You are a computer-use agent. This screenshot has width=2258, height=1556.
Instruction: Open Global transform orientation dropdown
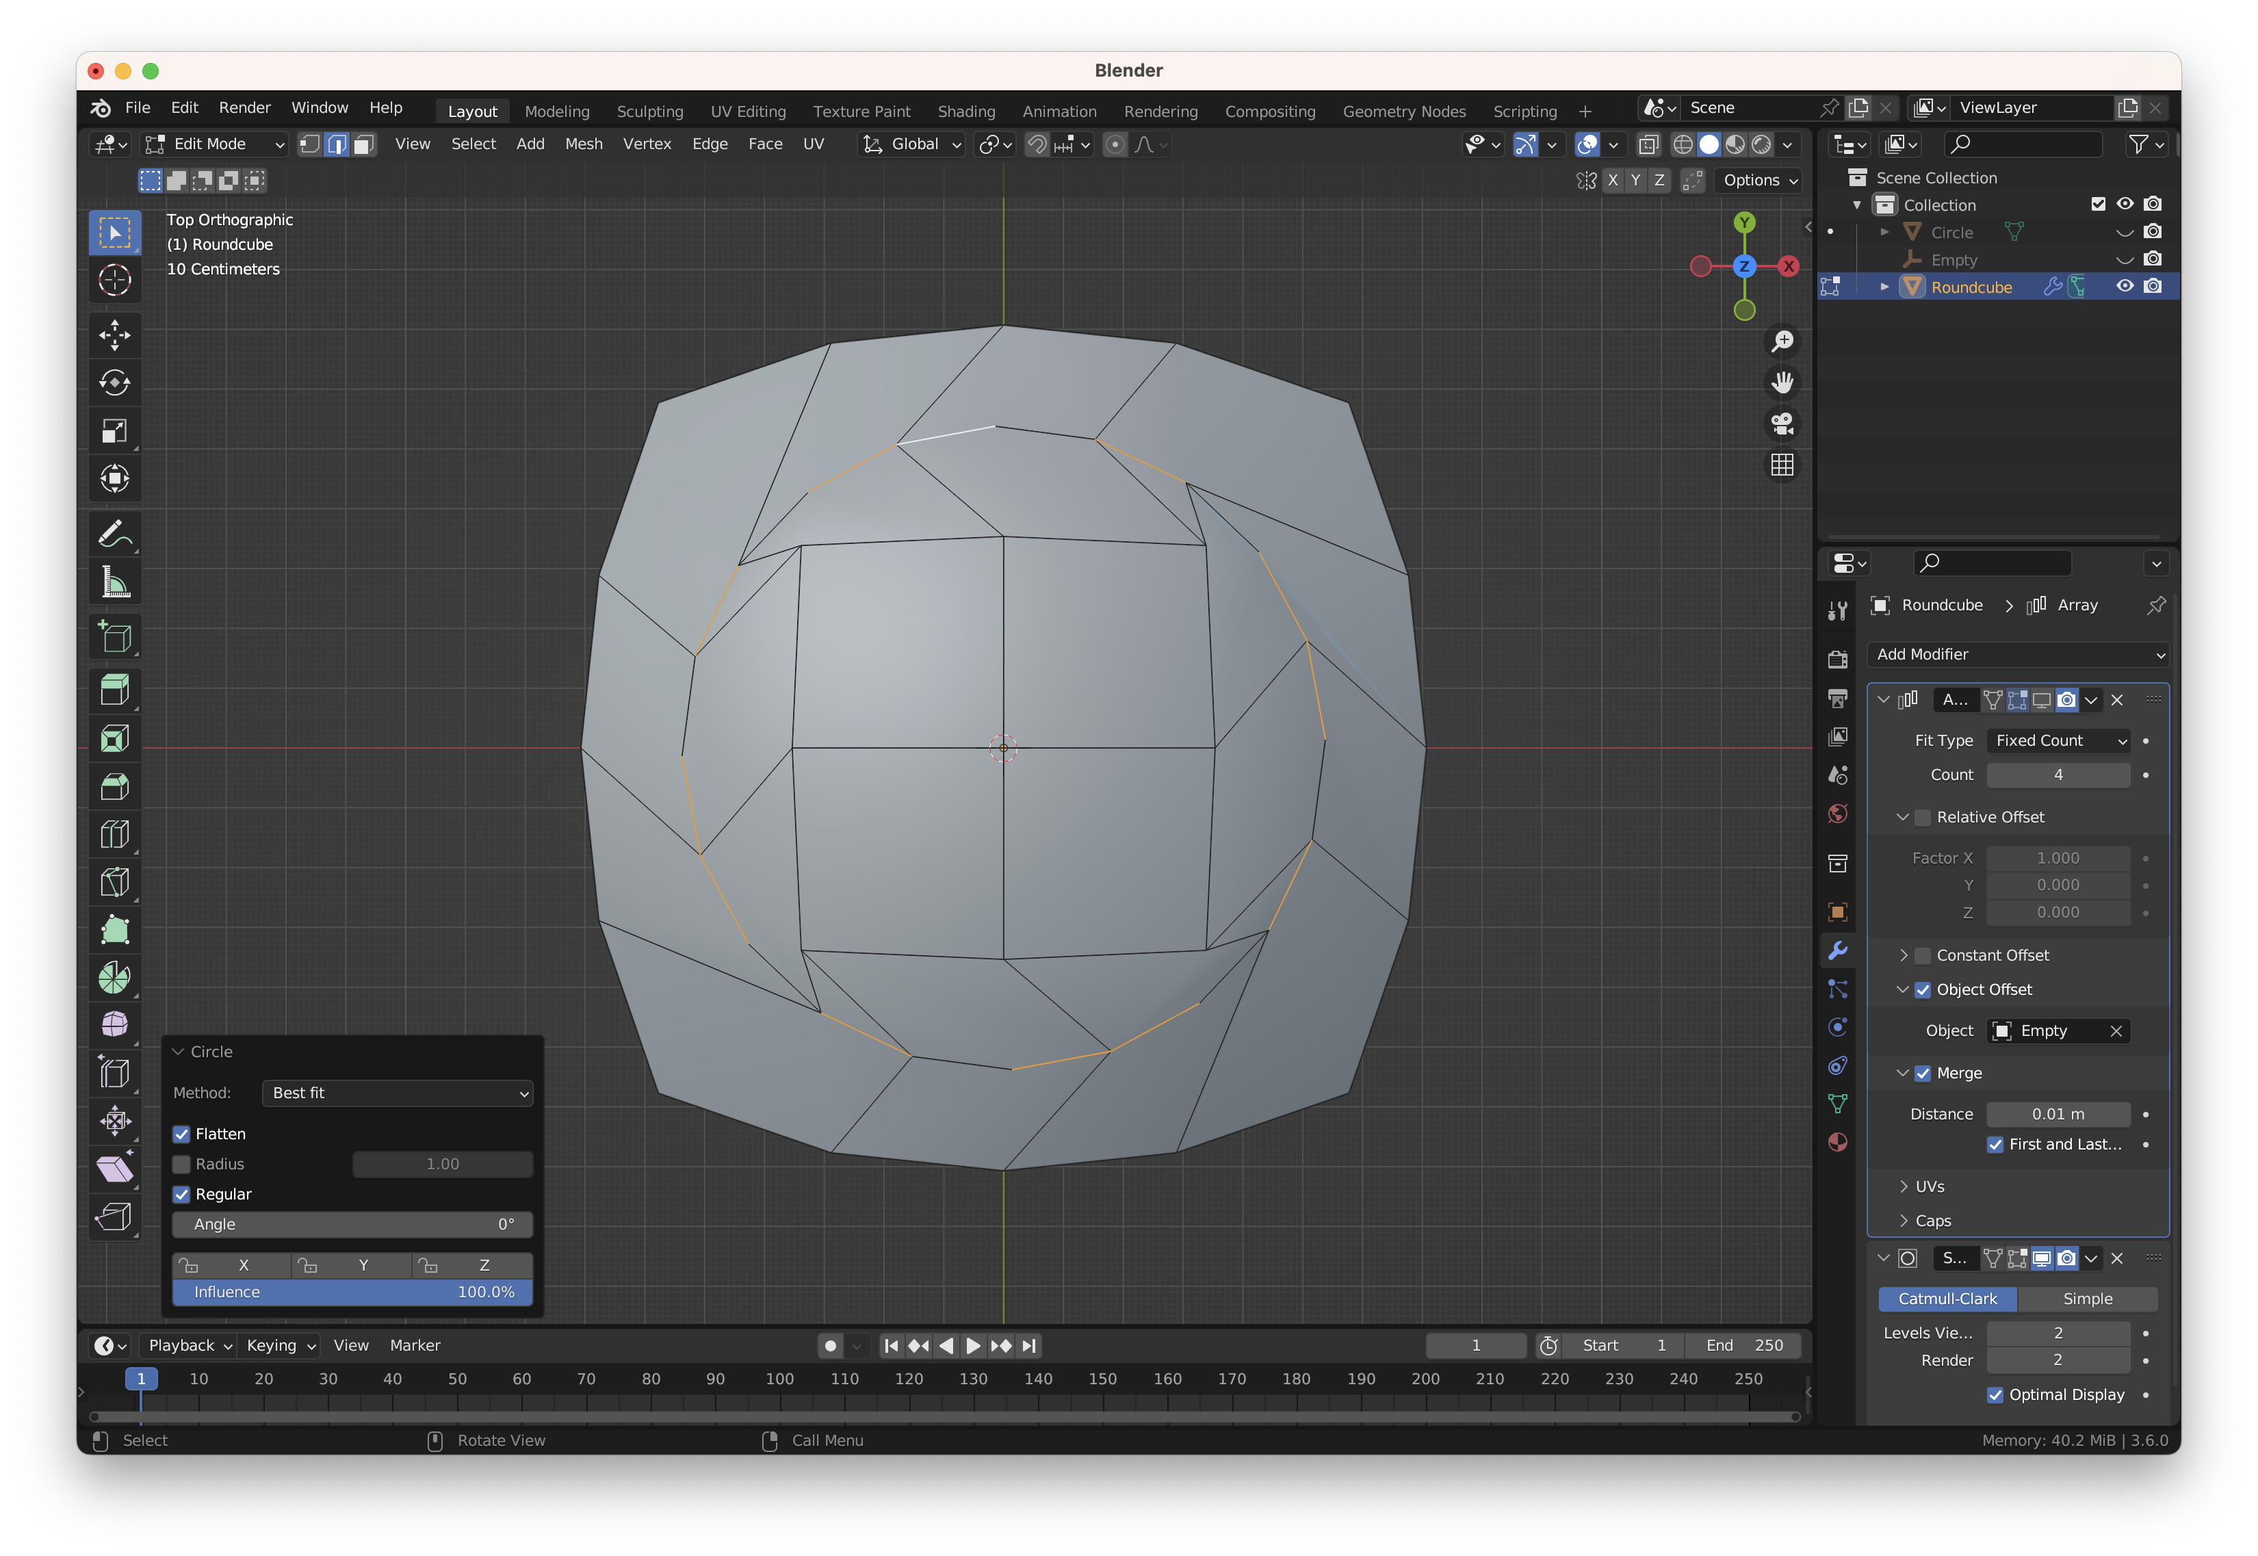pyautogui.click(x=911, y=144)
